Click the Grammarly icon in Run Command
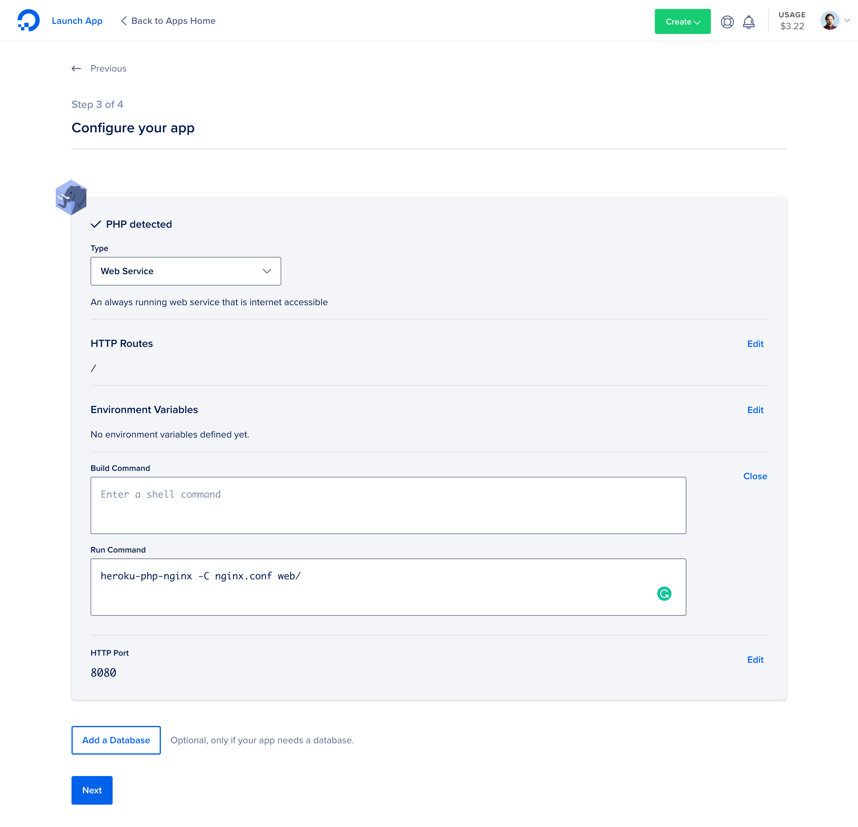 (664, 594)
